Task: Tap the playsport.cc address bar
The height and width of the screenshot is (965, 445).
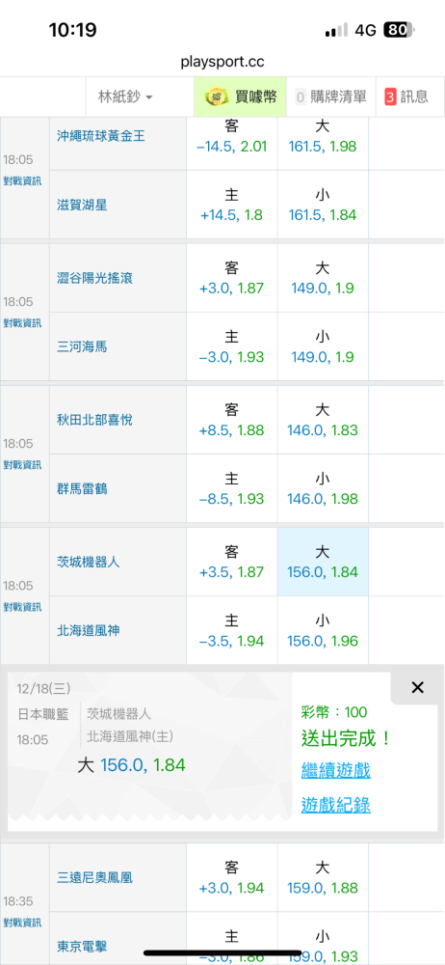Action: click(222, 62)
